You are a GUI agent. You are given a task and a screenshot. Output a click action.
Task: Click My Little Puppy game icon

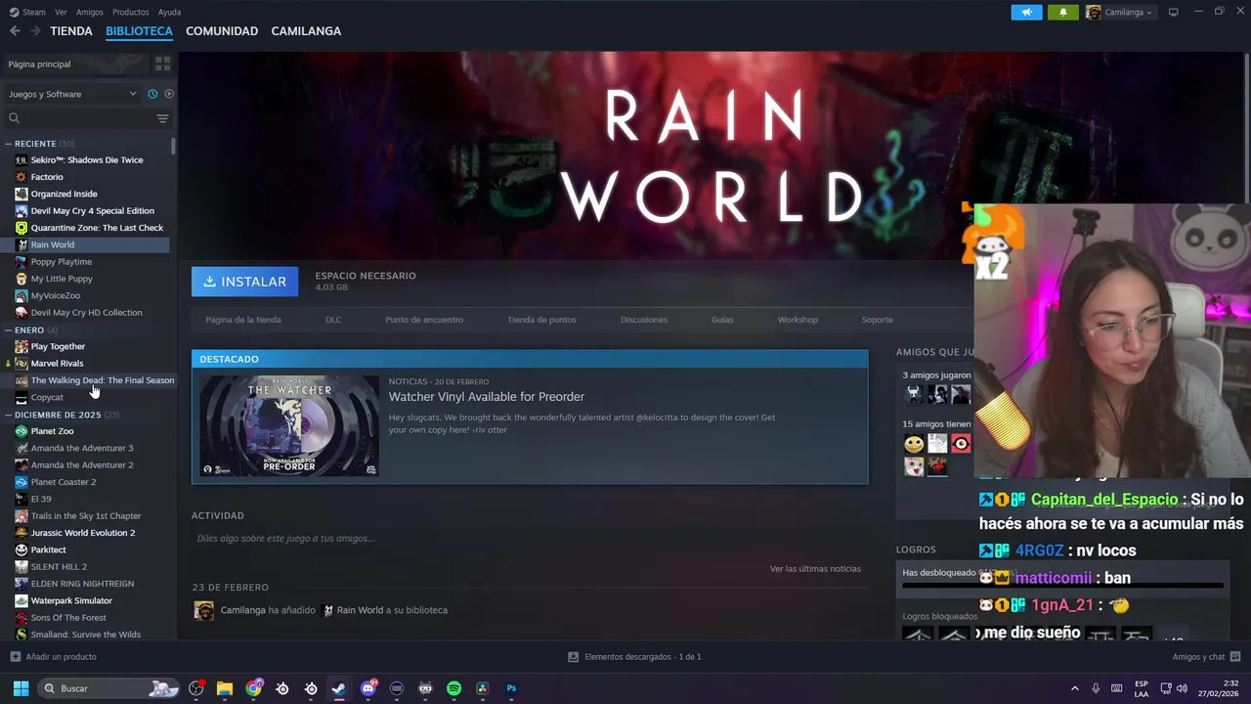click(22, 279)
